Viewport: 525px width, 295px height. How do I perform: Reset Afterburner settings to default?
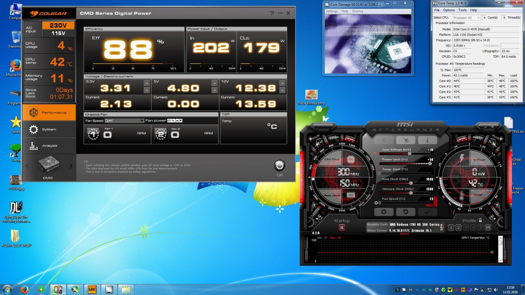point(406,212)
